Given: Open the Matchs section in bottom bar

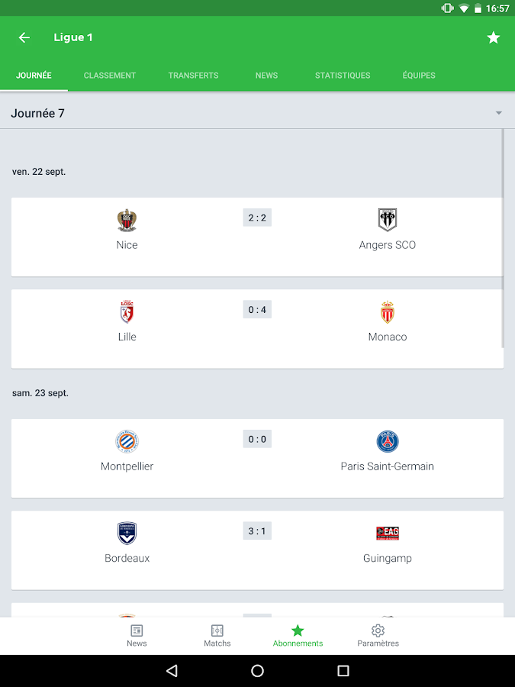Looking at the screenshot, I should pos(217,634).
